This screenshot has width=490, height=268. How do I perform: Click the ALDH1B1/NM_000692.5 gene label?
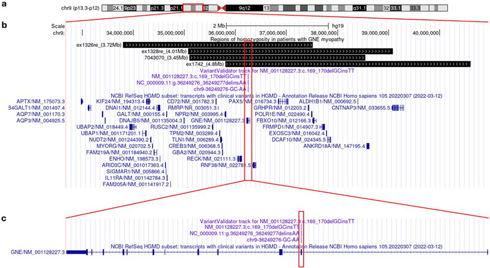coord(328,101)
